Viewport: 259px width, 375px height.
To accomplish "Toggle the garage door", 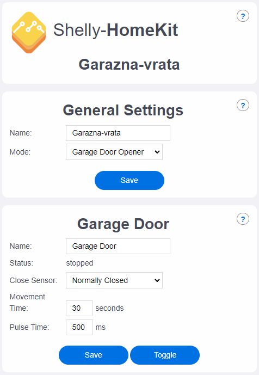I will click(165, 355).
